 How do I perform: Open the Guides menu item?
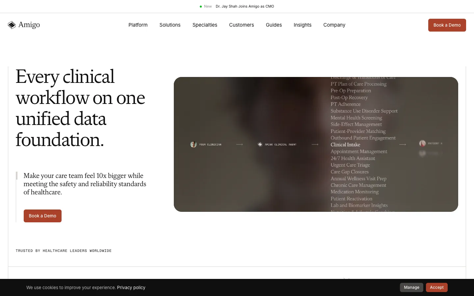tap(274, 25)
